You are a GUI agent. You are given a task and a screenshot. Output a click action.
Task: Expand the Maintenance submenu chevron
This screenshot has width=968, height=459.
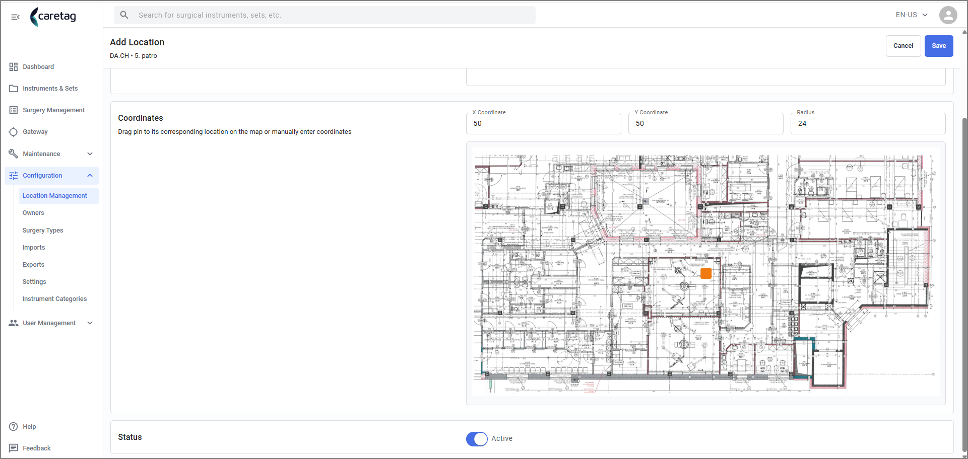click(x=90, y=154)
